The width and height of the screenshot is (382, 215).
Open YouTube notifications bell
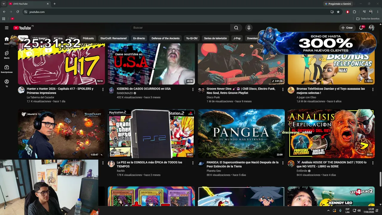pos(361,28)
